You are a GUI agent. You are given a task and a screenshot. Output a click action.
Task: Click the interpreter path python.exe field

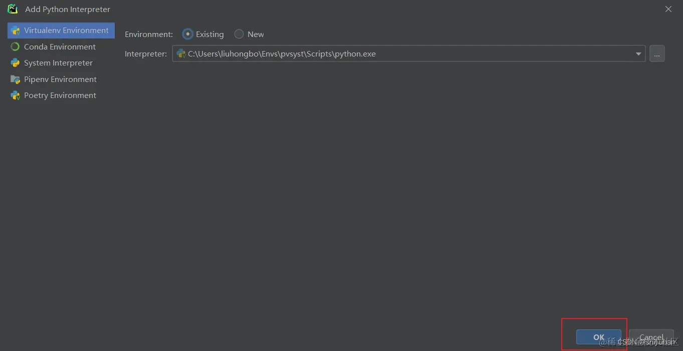pos(409,53)
